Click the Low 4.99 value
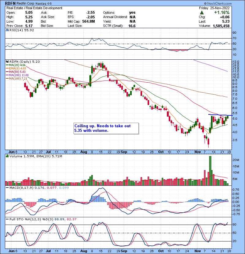This screenshot has width=245, height=254. pos(29,21)
